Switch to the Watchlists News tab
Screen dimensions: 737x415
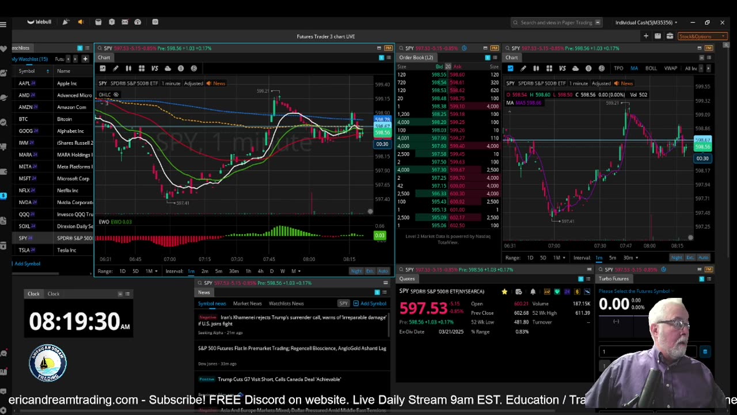click(286, 303)
